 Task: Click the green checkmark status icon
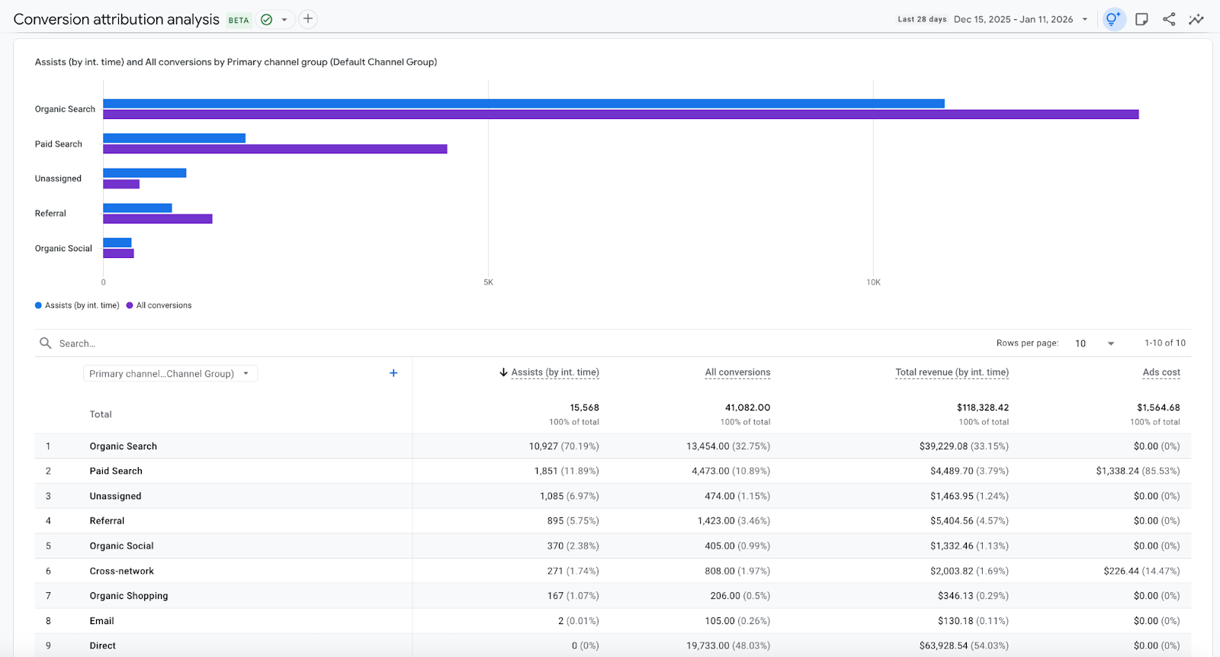267,20
